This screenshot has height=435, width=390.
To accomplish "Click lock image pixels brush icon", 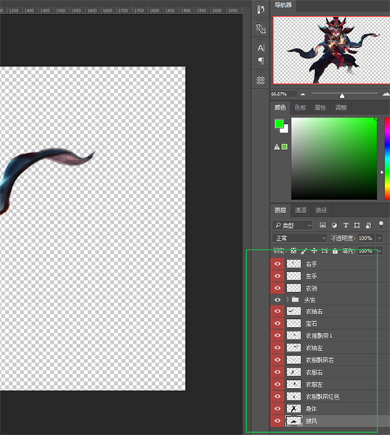I will pyautogui.click(x=304, y=251).
